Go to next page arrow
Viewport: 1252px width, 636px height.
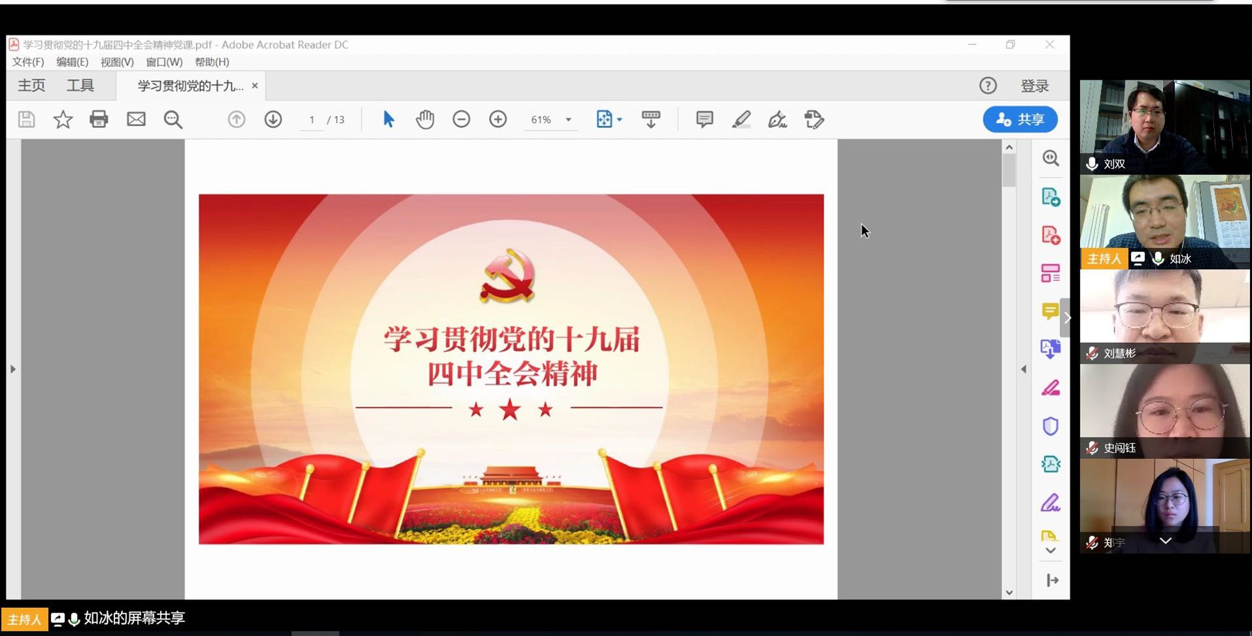273,119
